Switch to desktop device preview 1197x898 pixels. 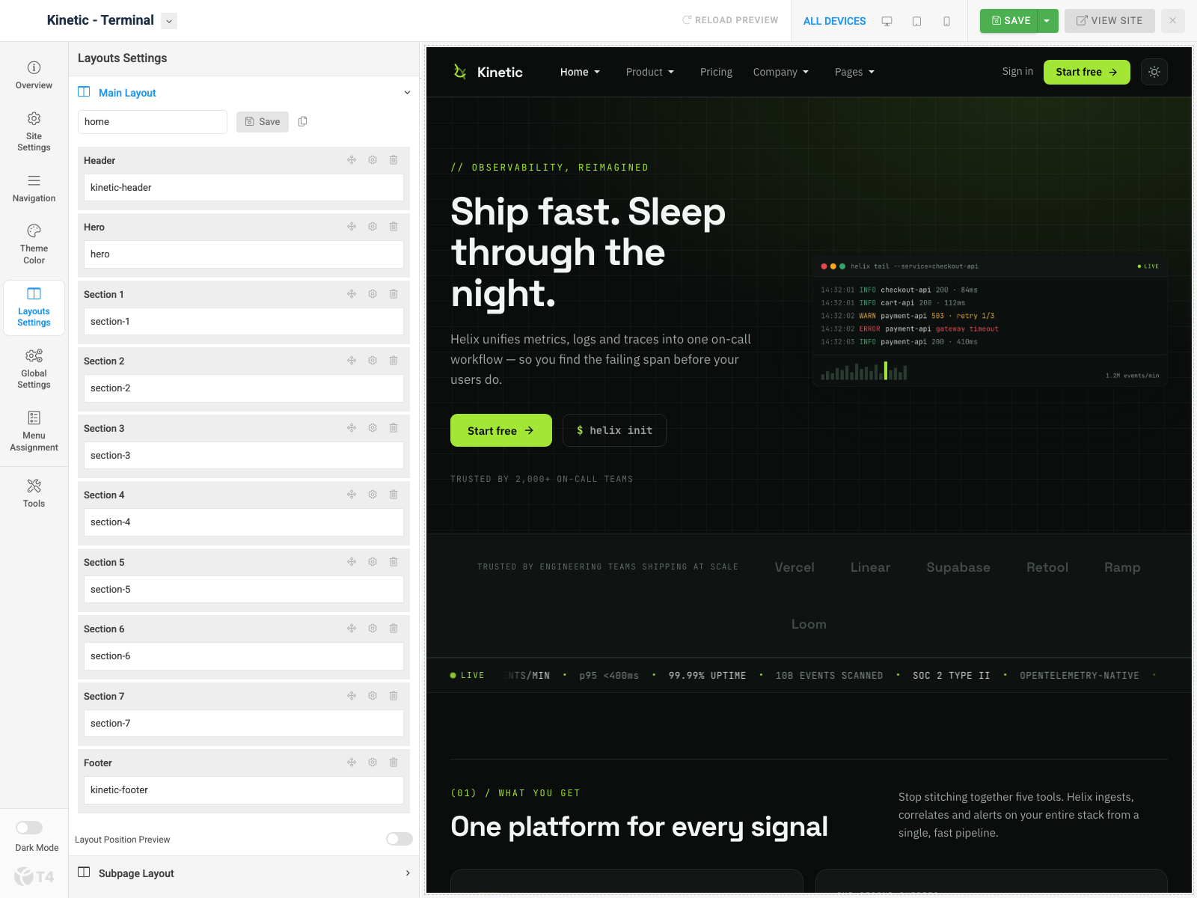coord(887,21)
